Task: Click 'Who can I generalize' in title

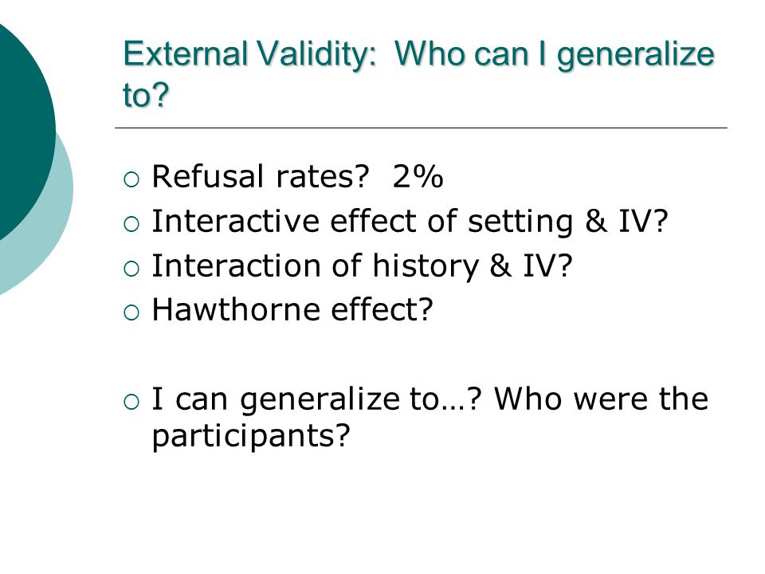Action: point(555,55)
